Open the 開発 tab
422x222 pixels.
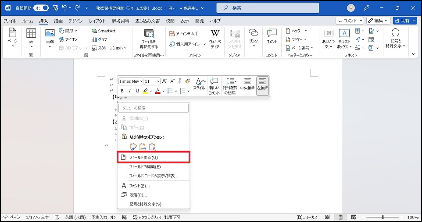click(x=200, y=21)
